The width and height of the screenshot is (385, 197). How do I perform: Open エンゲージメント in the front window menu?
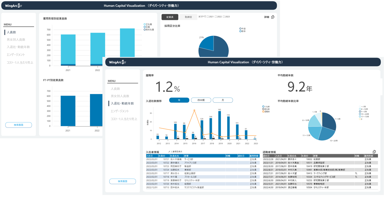pyautogui.click(x=120, y=111)
